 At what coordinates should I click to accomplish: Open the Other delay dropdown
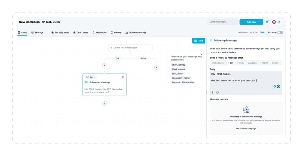[276, 63]
